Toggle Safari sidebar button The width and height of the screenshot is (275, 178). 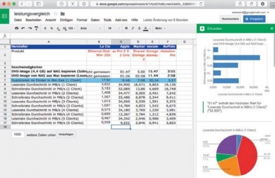coord(38,4)
